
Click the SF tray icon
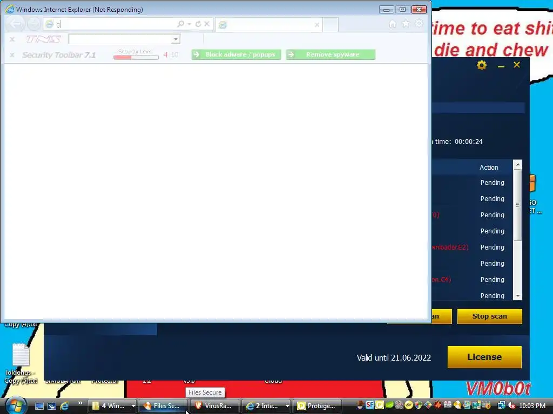[369, 405]
